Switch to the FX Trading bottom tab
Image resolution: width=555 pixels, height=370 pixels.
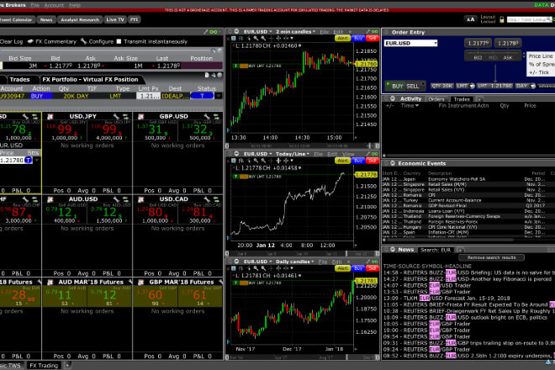click(44, 366)
